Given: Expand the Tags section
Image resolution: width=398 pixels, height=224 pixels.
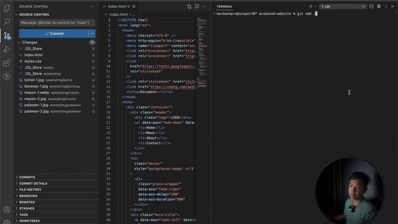Looking at the screenshot, I should (x=24, y=215).
